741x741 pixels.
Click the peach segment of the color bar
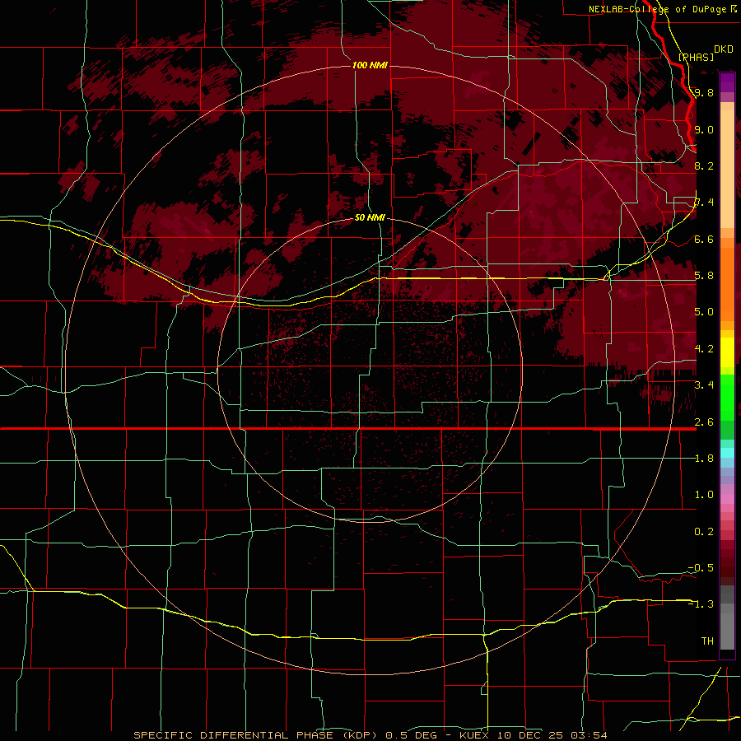727,169
